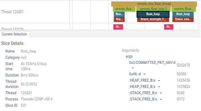
Task: Select the blue float_loop slice under remote_float...
Action: 183,14
